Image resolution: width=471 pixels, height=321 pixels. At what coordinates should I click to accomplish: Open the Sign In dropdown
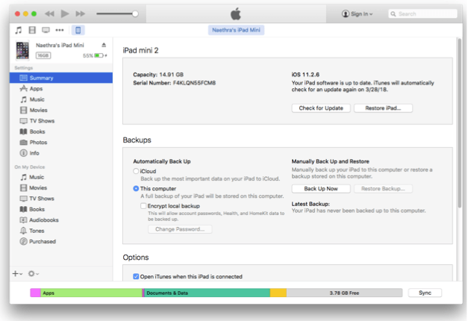tap(358, 14)
